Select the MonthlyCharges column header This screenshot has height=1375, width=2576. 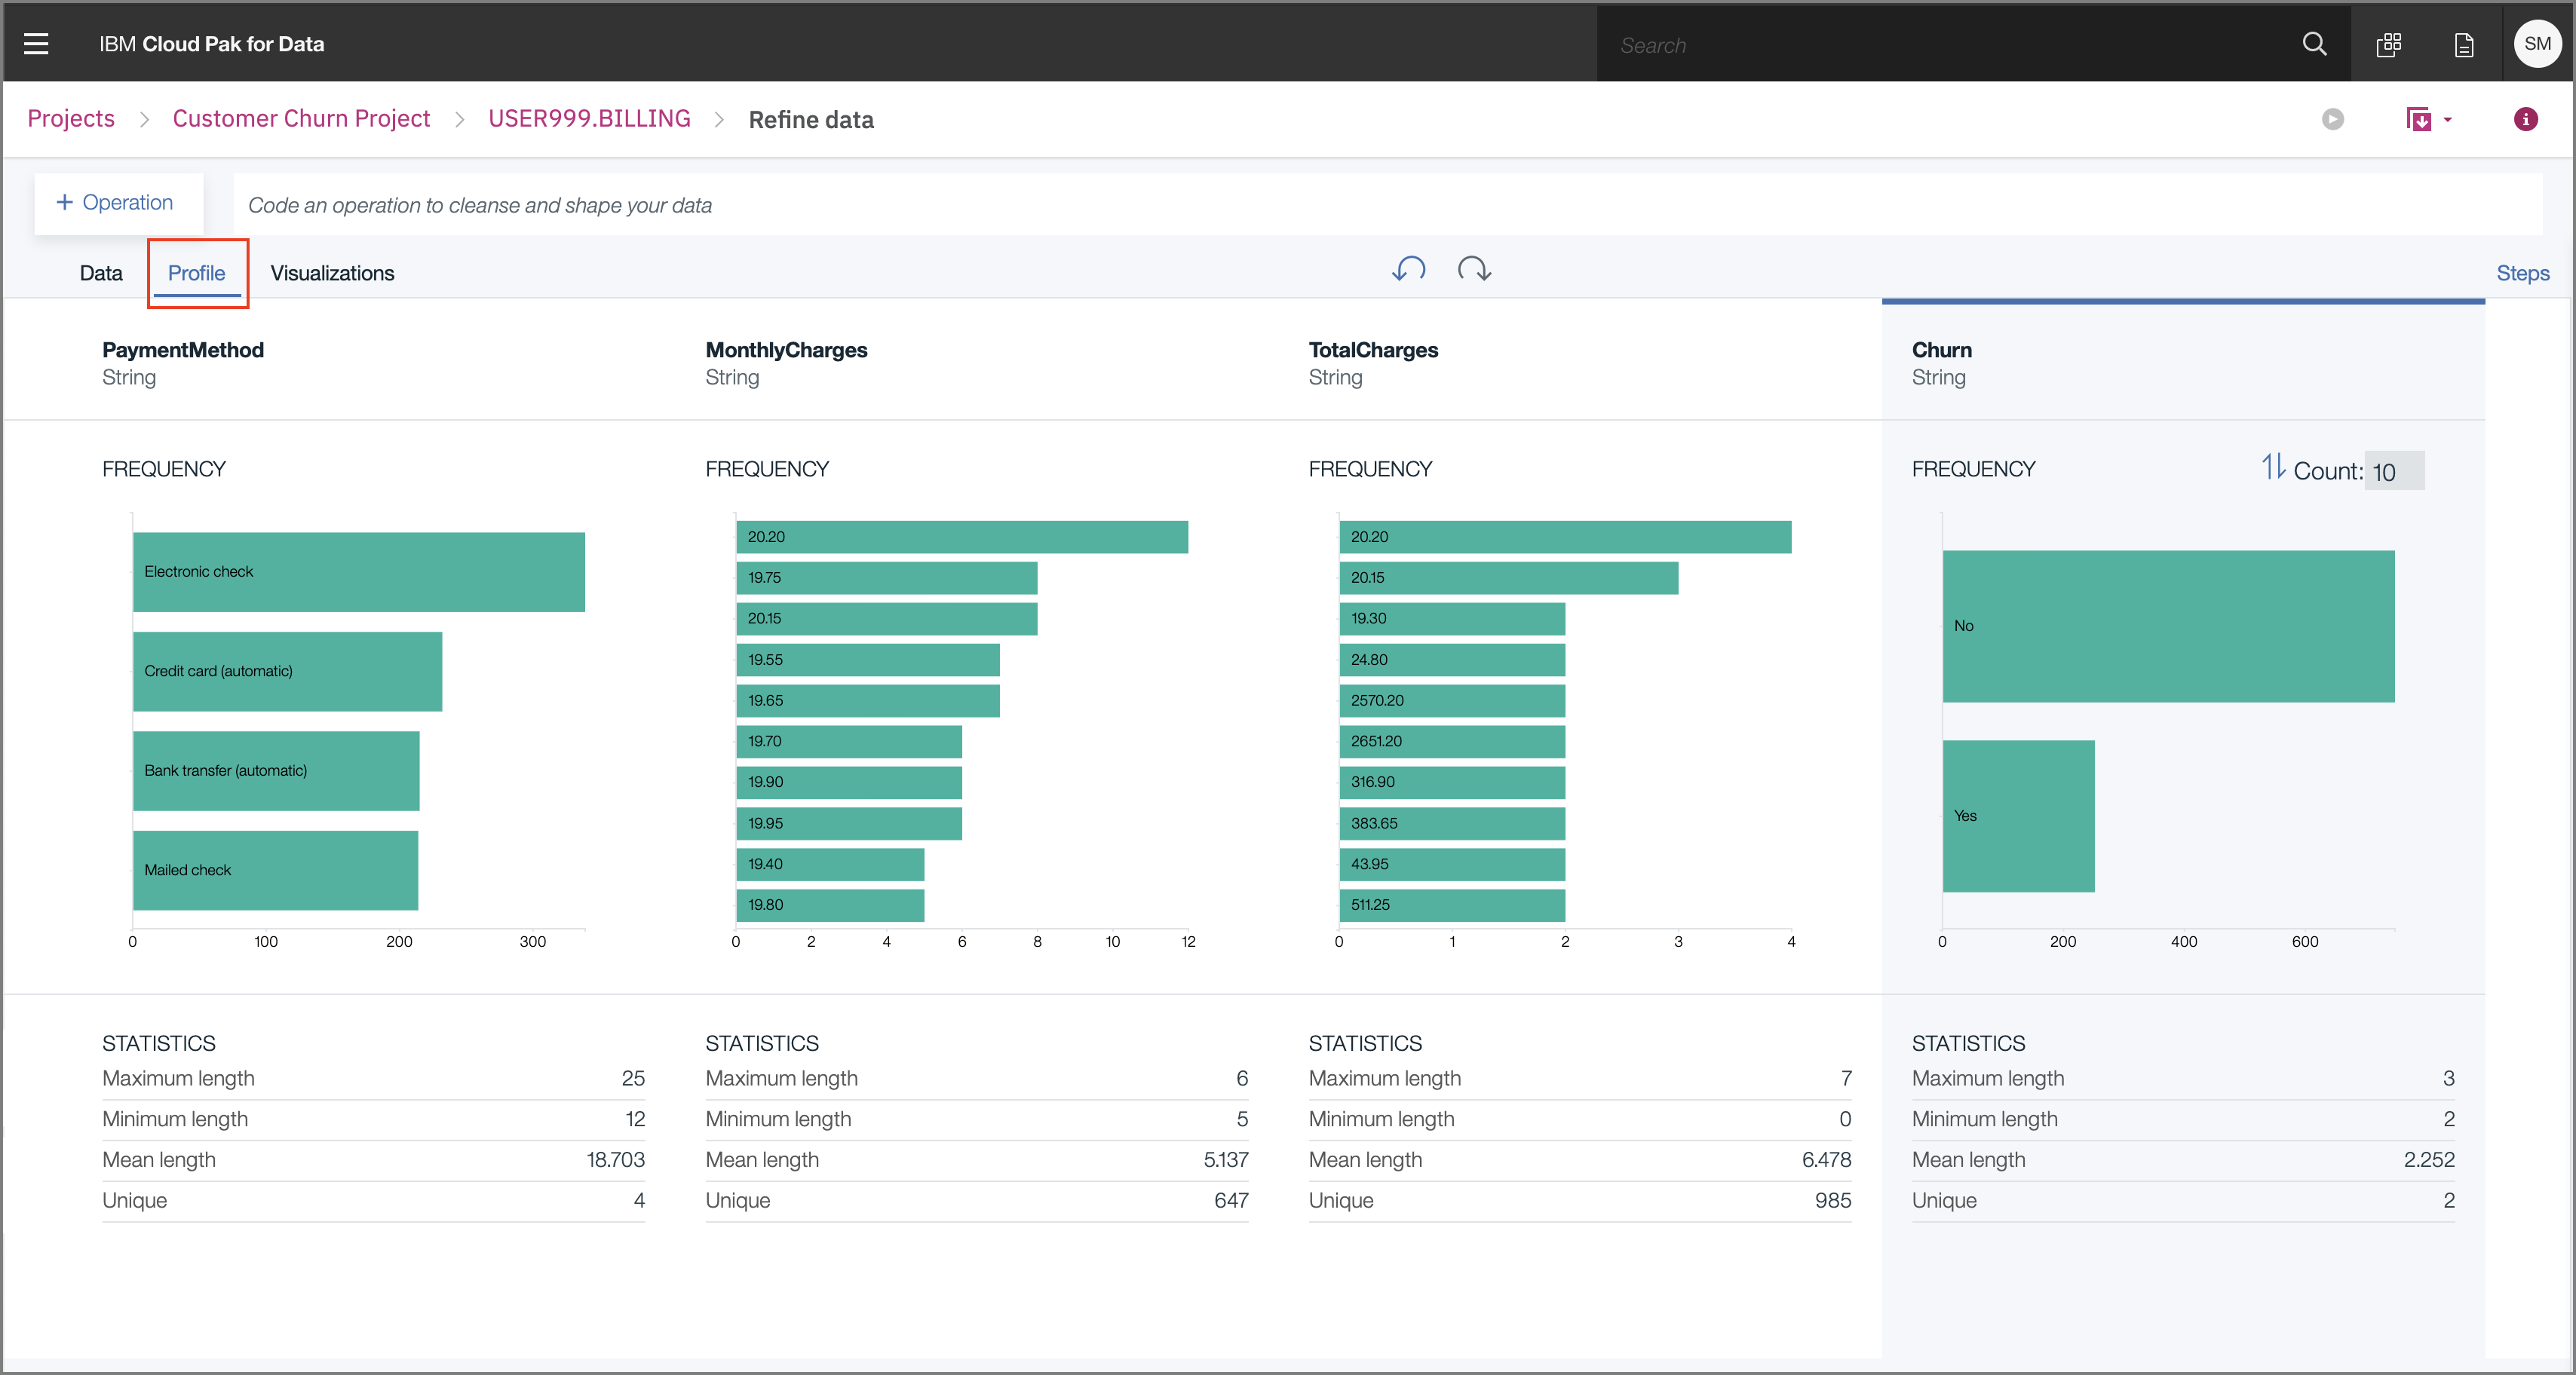click(786, 350)
